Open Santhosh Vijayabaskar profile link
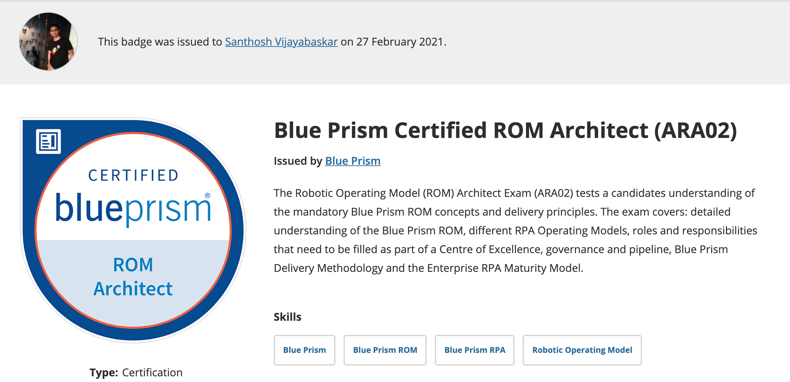The height and width of the screenshot is (382, 790). pos(281,42)
